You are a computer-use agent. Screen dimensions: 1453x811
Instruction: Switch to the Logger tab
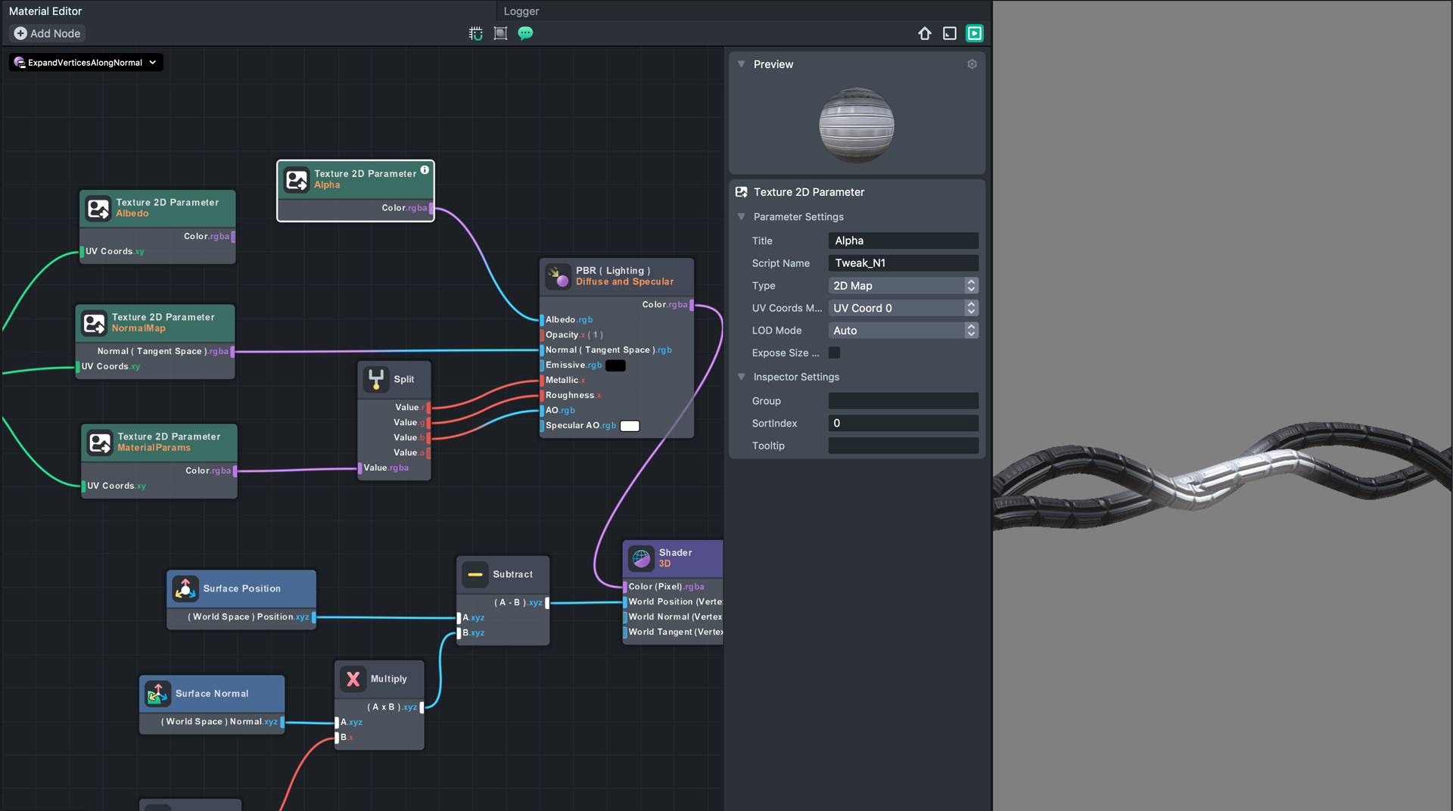coord(521,11)
